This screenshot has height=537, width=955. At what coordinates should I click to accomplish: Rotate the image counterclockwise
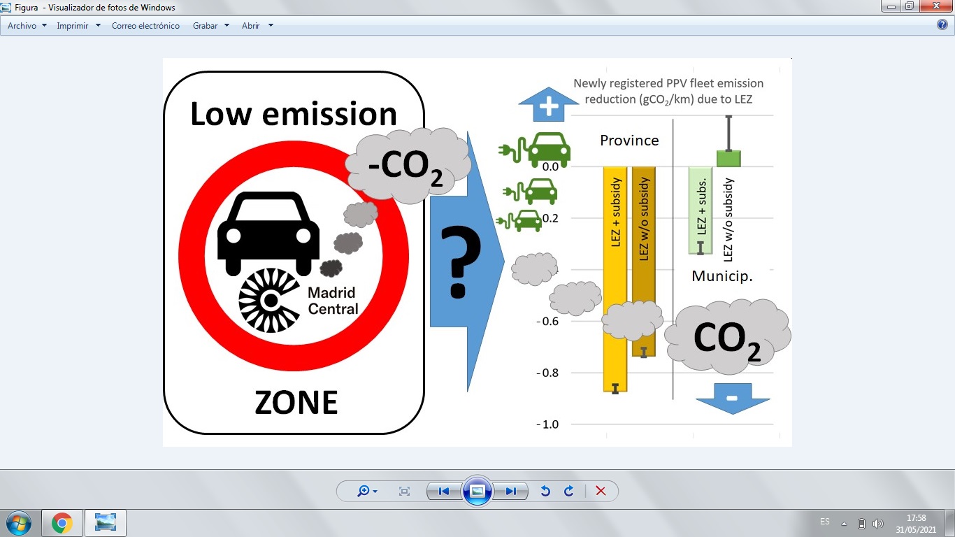pos(545,492)
